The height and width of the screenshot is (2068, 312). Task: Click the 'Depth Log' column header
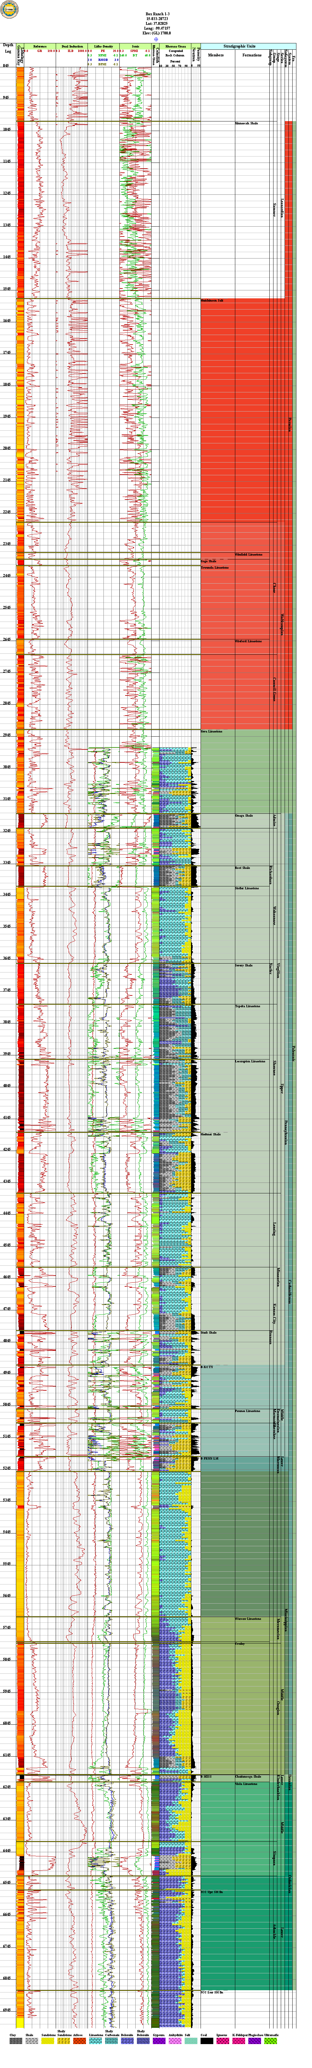coord(7,47)
